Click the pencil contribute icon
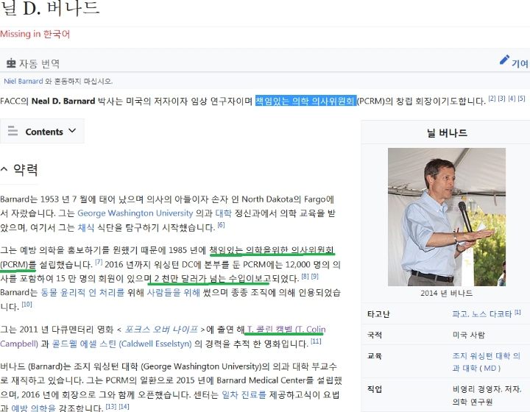 click(x=504, y=60)
